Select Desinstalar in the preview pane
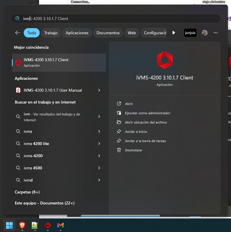The image size is (231, 232). click(133, 150)
